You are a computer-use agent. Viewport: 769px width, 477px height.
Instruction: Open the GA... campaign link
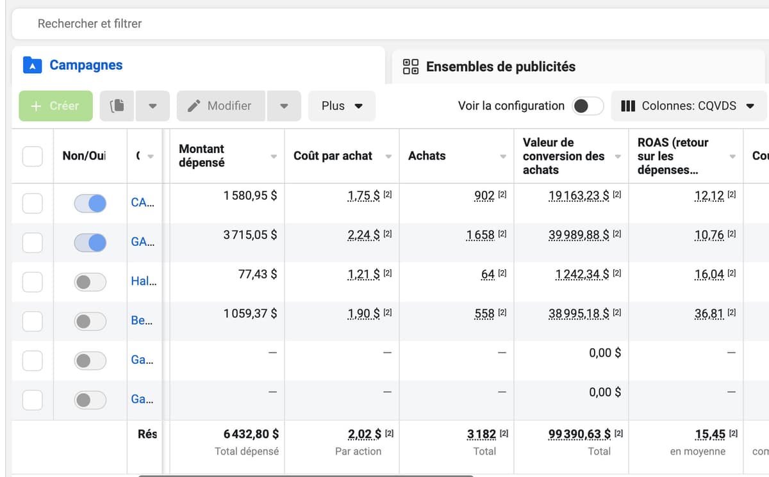click(143, 243)
